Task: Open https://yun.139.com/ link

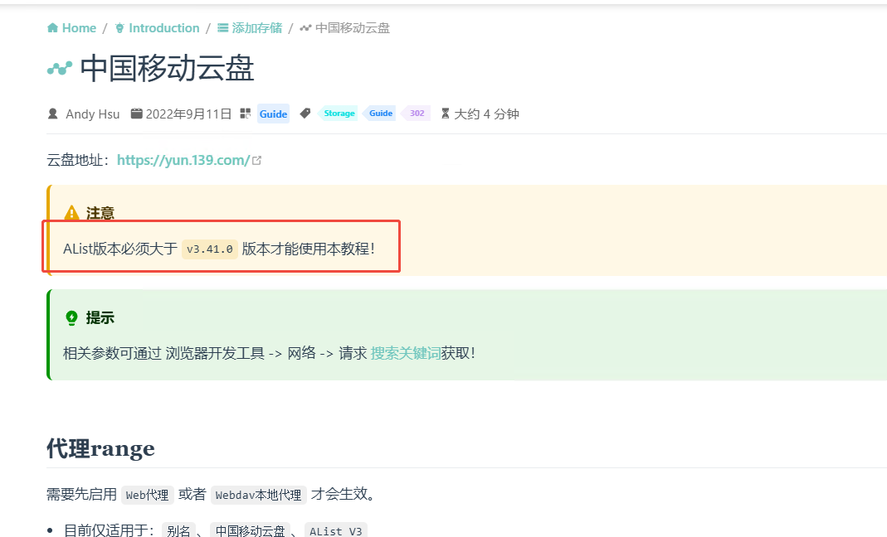Action: (183, 161)
